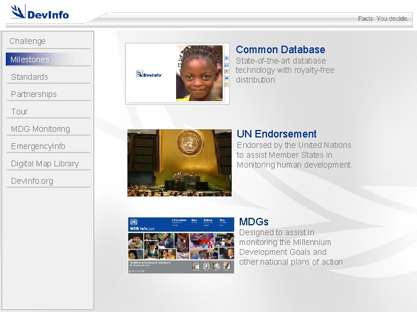Go to the Standards section
The width and height of the screenshot is (417, 312).
[x=49, y=77]
